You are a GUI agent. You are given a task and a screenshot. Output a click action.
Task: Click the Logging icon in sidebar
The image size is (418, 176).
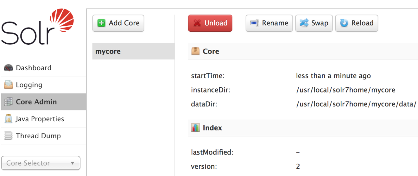click(x=9, y=85)
